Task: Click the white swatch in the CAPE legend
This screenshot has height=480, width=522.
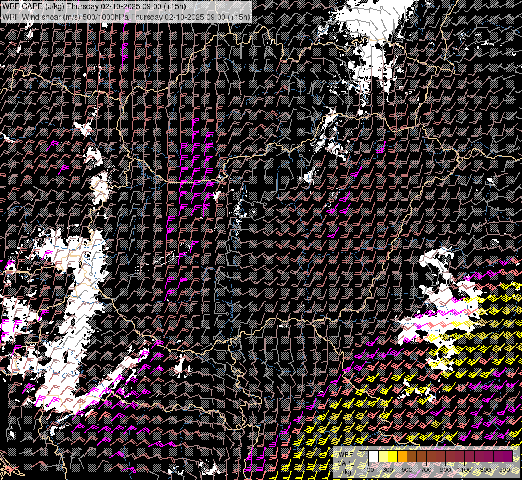Action: click(x=373, y=457)
